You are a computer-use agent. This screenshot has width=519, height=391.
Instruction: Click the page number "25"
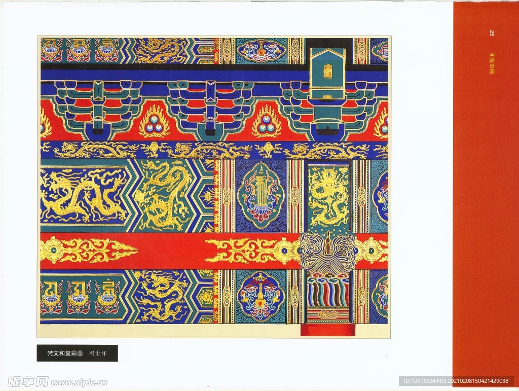click(x=492, y=33)
